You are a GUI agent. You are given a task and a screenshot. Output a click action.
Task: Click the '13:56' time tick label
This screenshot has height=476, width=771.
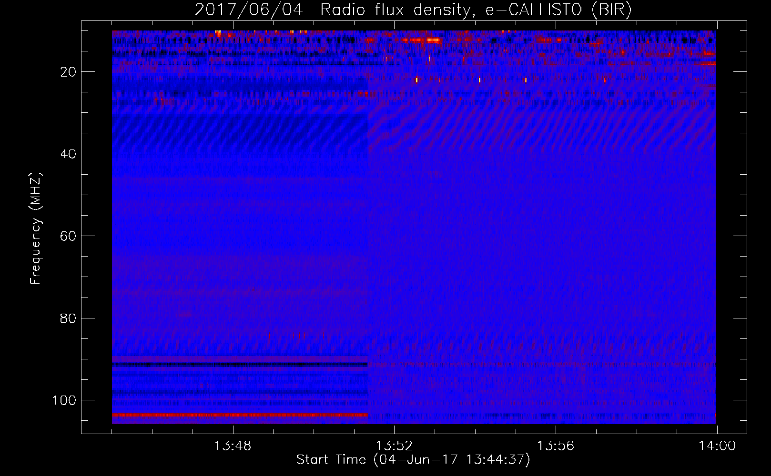(556, 446)
